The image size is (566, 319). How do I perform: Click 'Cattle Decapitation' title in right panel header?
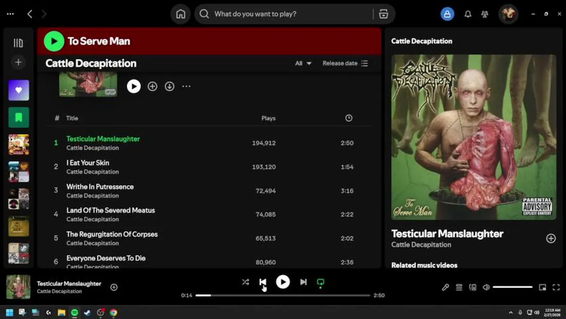pos(422,41)
